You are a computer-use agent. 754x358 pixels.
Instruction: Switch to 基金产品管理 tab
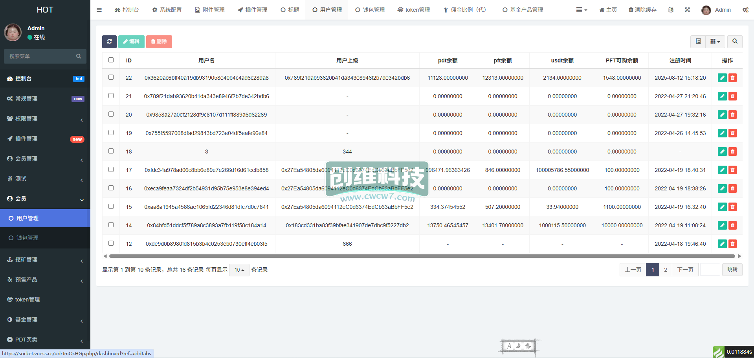point(523,10)
